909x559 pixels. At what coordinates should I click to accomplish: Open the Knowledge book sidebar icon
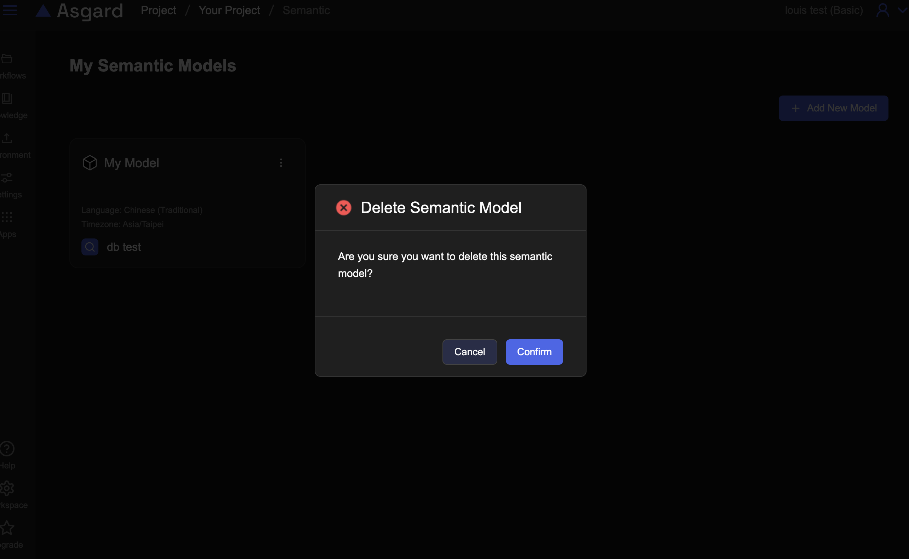click(7, 98)
